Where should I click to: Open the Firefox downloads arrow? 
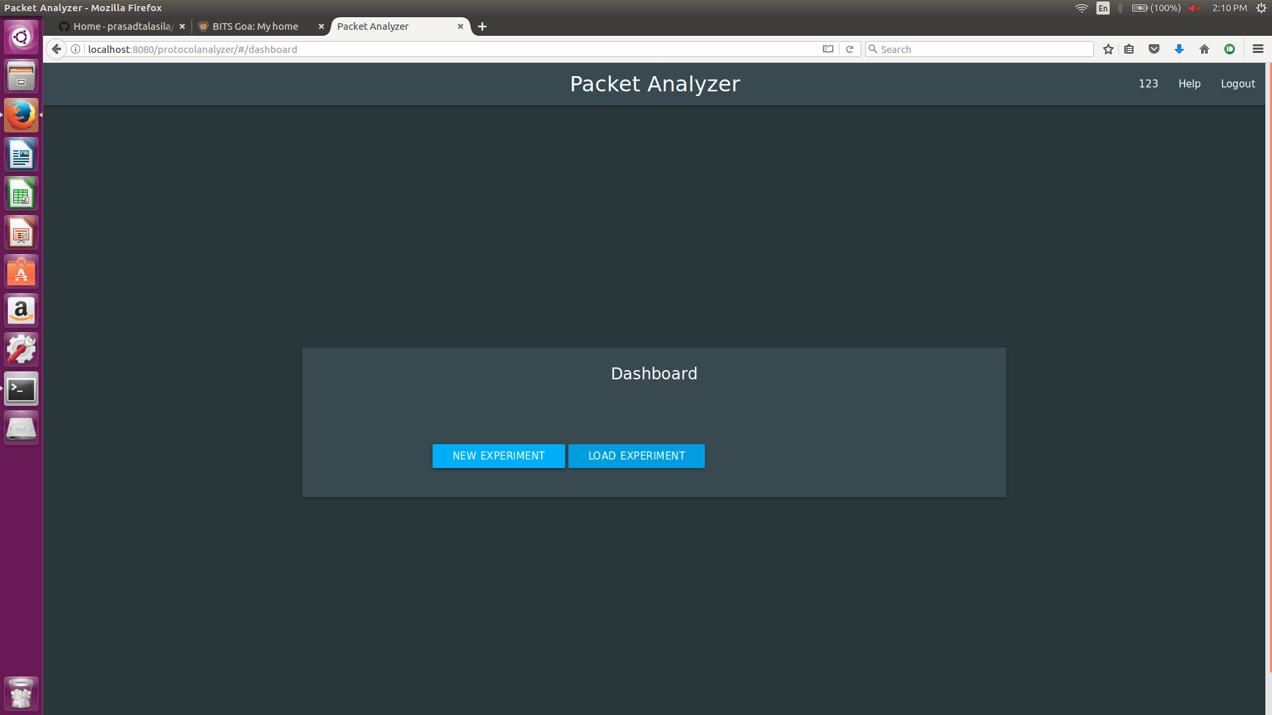point(1179,49)
